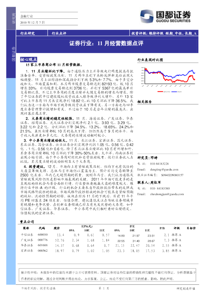
Task: Click the '中信证券' table row name
Action: tap(27, 235)
